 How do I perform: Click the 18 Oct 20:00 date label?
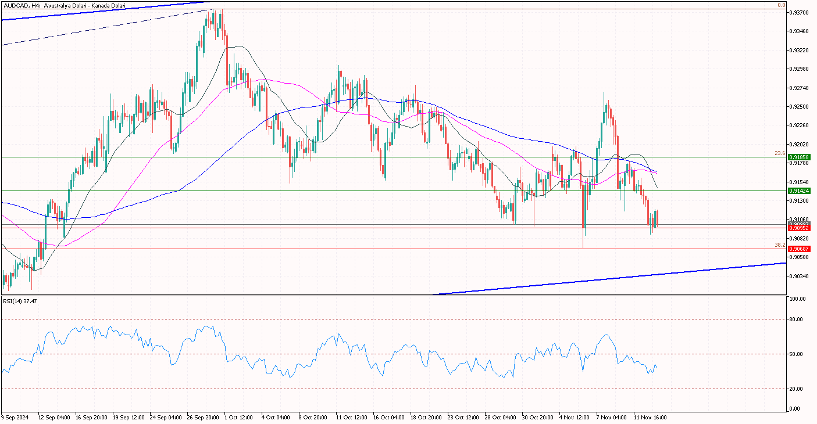(x=426, y=417)
